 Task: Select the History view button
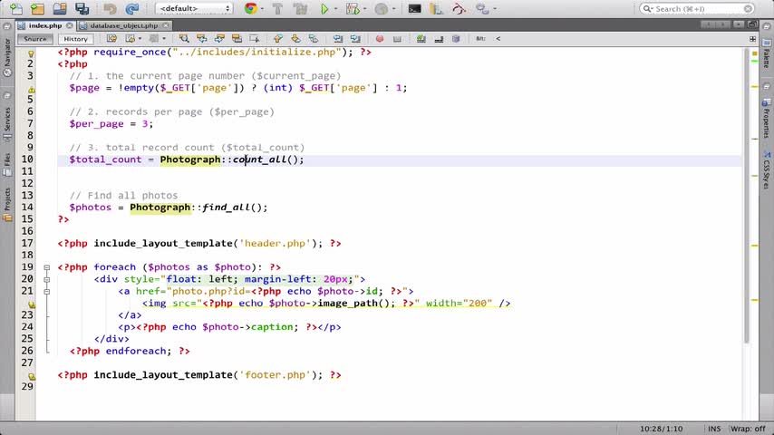(x=75, y=38)
